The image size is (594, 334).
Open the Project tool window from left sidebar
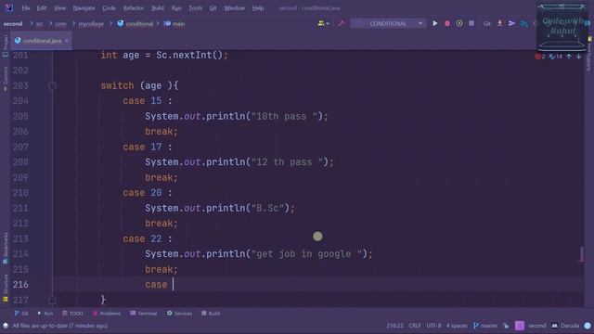6,45
